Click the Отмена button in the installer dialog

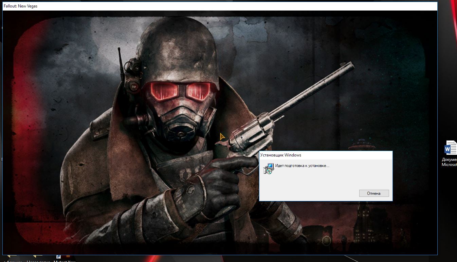[374, 193]
